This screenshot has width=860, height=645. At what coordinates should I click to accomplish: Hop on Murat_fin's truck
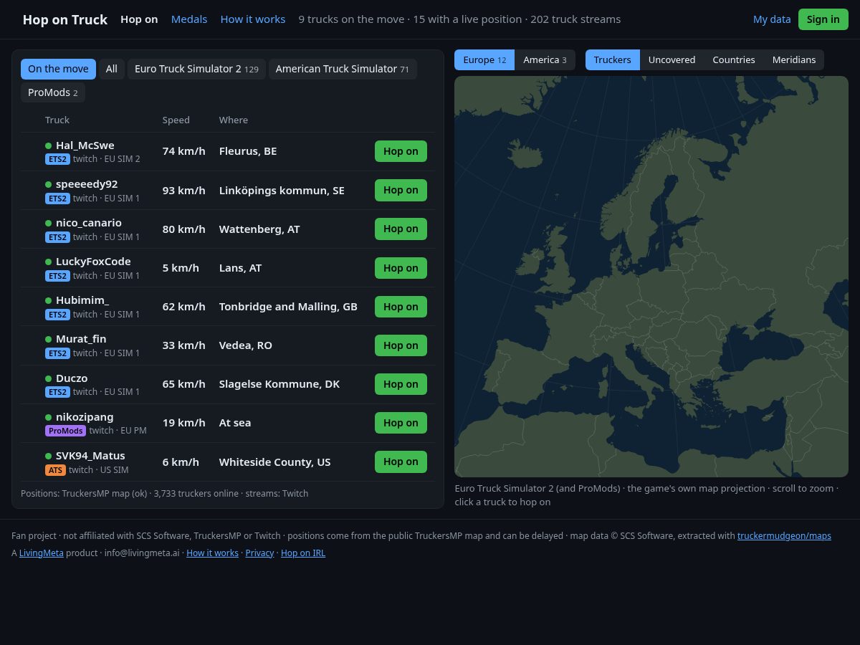pos(401,345)
